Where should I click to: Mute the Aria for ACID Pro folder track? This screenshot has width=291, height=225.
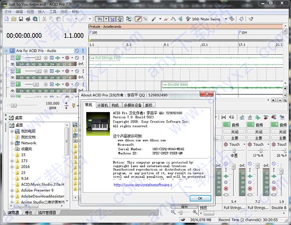[77, 50]
